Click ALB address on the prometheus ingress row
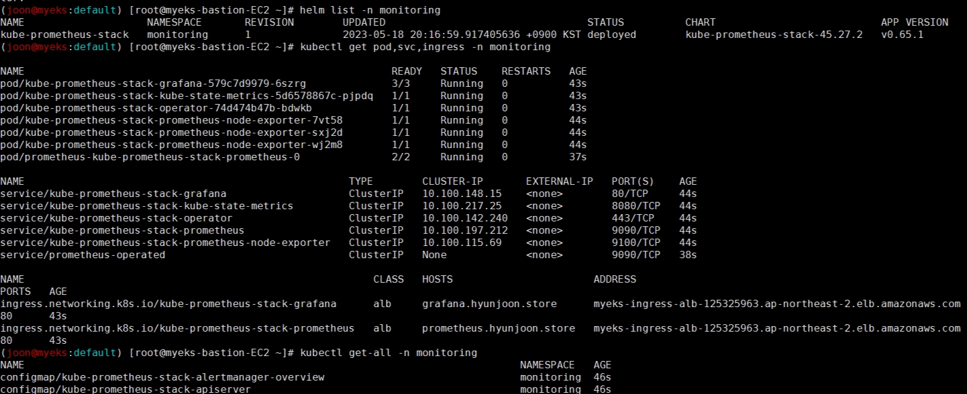The image size is (967, 394). (x=777, y=328)
